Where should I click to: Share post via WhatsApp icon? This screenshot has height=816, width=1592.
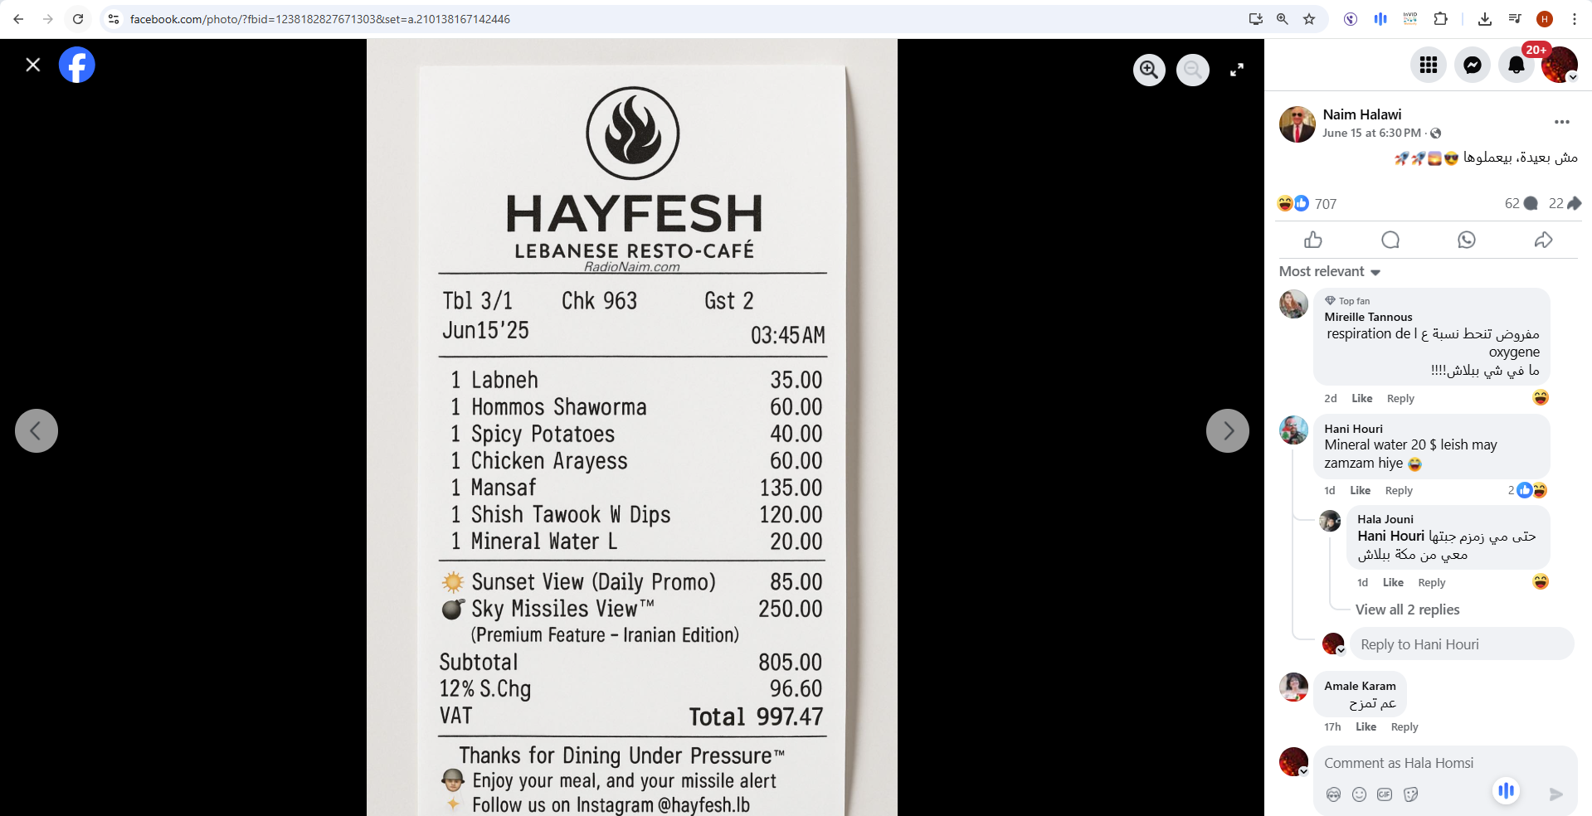coord(1466,240)
